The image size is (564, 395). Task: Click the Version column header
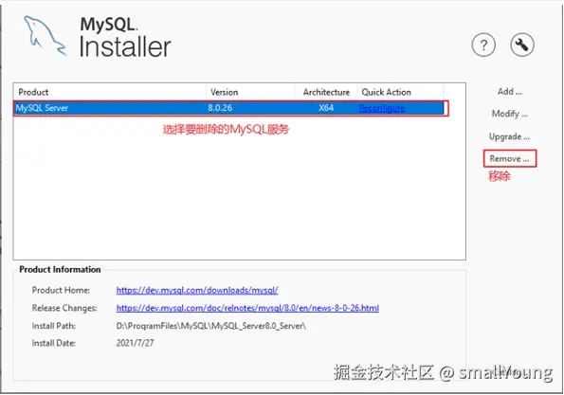pos(224,93)
